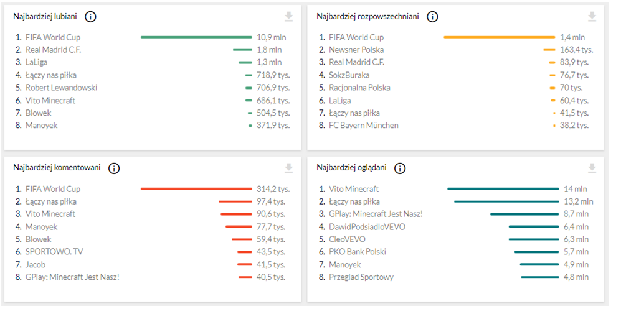Select FIFA World Cup in Najbardziej lubiani
Viewport: 621px width, 309px height.
pos(53,37)
